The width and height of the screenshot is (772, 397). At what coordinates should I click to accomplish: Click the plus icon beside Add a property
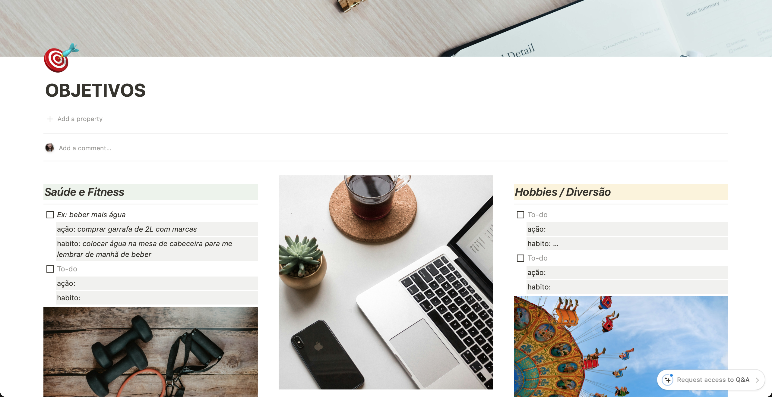pyautogui.click(x=50, y=119)
